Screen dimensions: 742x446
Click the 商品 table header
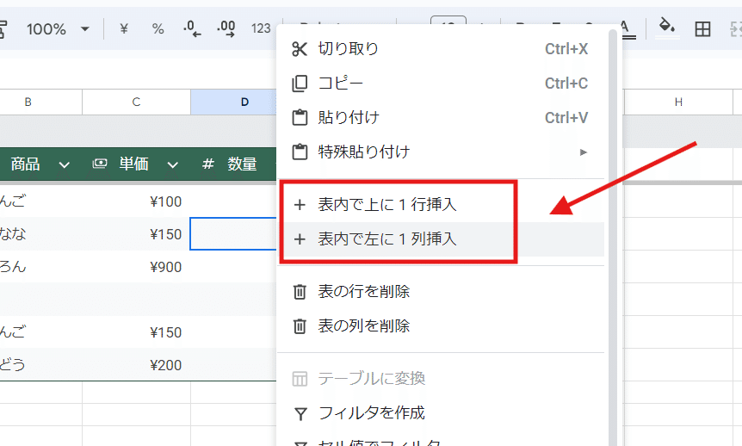click(26, 164)
